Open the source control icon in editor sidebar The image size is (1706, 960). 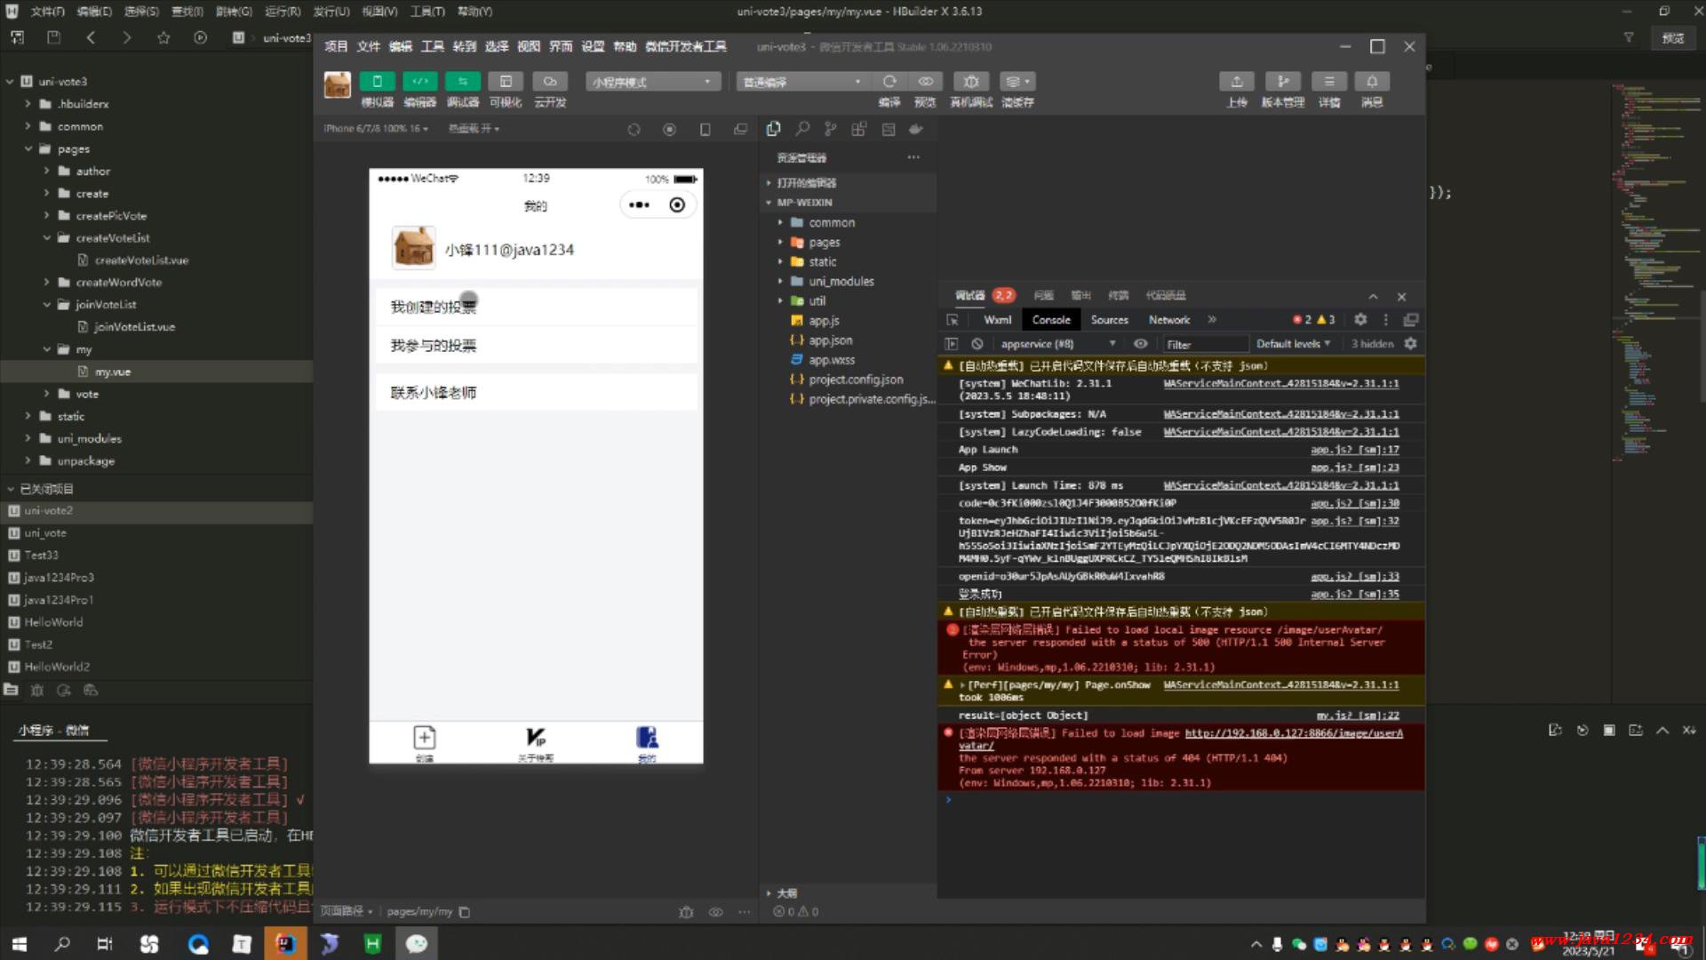[x=831, y=129]
